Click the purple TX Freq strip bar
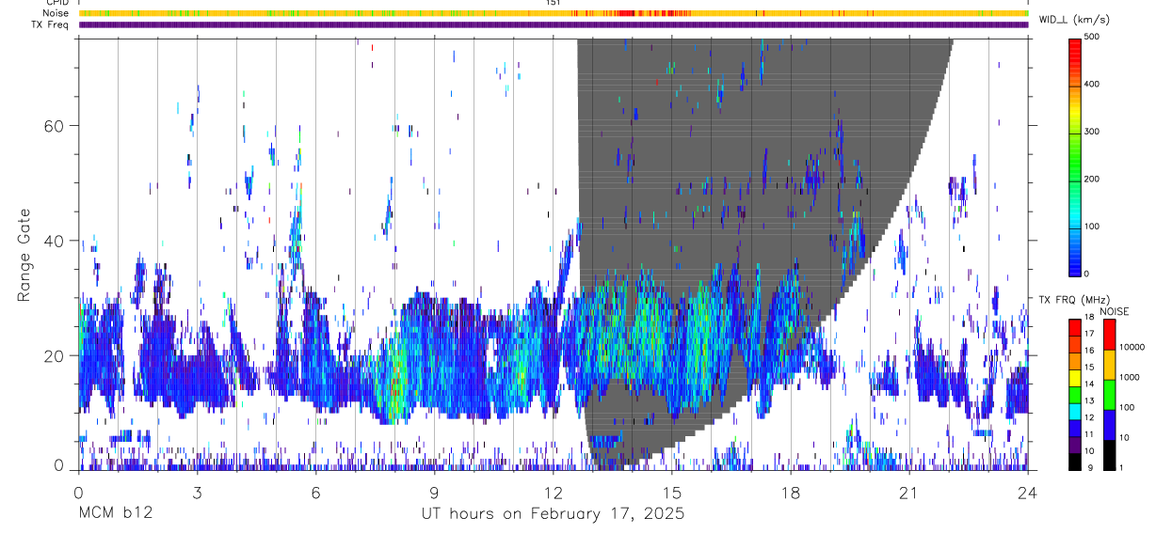 coord(553,24)
